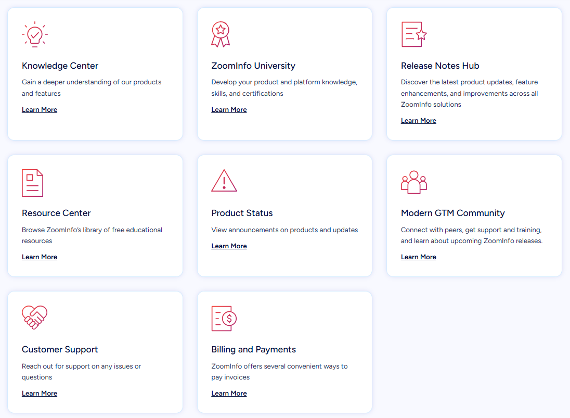Click the ZoomInfo University award ribbon icon
The width and height of the screenshot is (570, 418).
(x=221, y=34)
